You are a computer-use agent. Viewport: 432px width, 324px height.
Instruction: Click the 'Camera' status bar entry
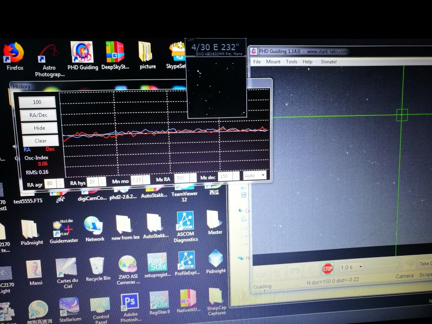[x=405, y=276]
